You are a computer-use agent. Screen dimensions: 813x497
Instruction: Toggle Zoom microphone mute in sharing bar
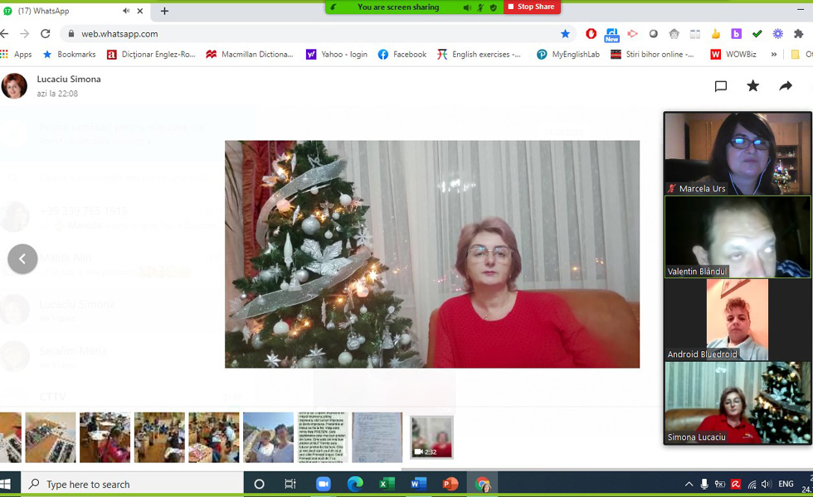pyautogui.click(x=480, y=7)
